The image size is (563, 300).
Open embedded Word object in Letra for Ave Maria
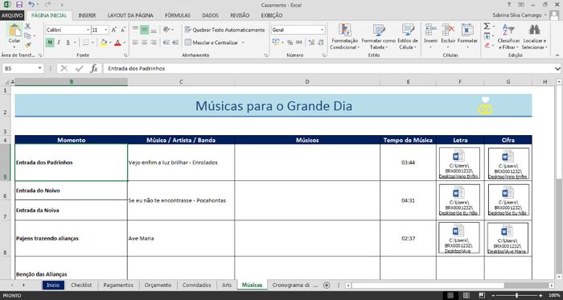tap(458, 237)
